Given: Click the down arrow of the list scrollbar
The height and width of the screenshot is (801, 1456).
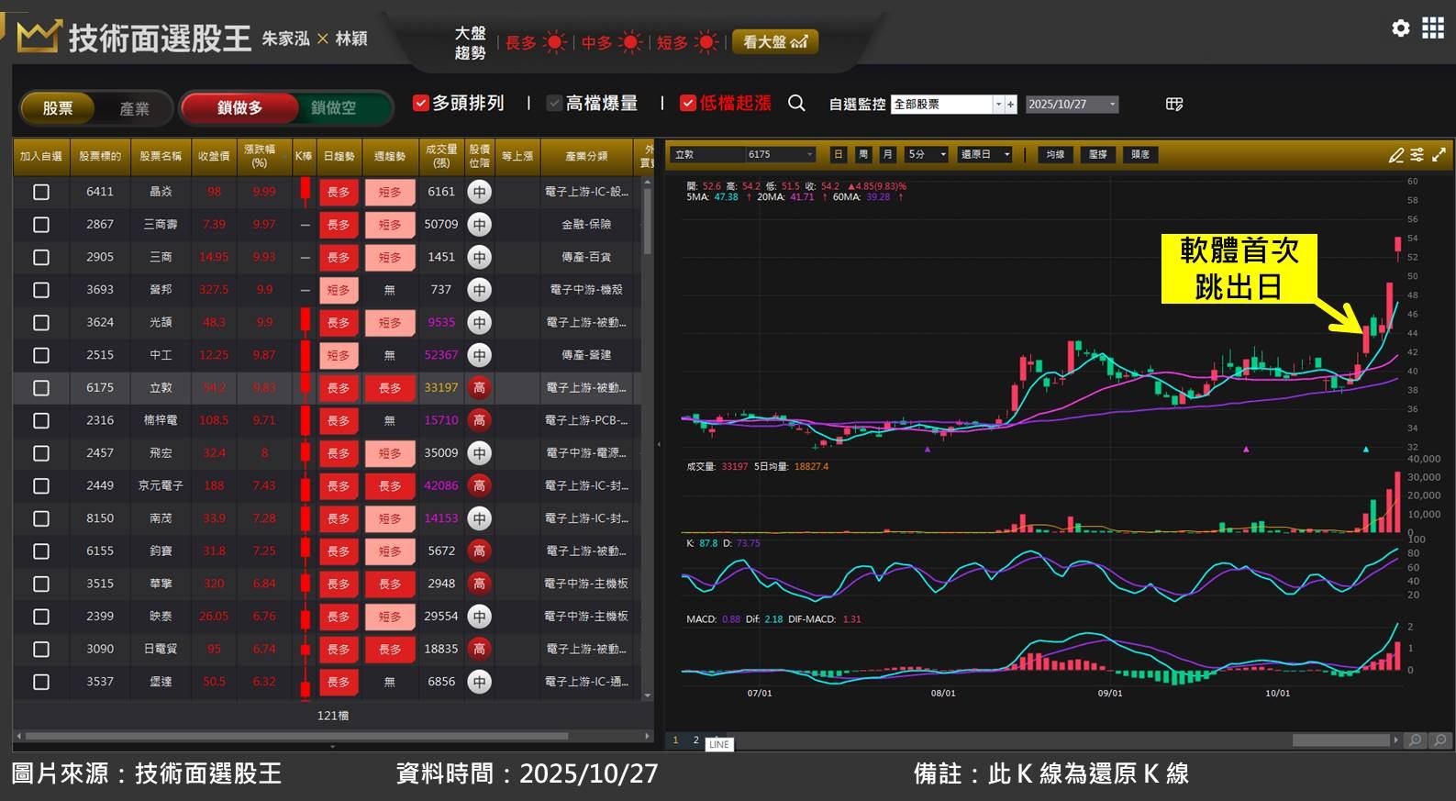Looking at the screenshot, I should (648, 696).
